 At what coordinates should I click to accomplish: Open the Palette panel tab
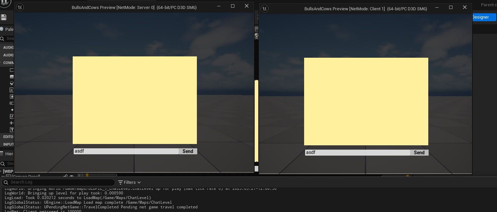pos(7,29)
